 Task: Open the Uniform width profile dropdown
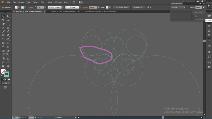click(63, 7)
